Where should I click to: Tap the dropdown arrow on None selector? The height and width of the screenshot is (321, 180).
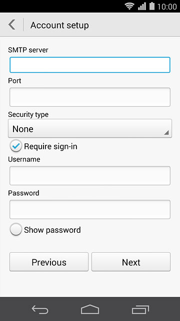(166, 132)
